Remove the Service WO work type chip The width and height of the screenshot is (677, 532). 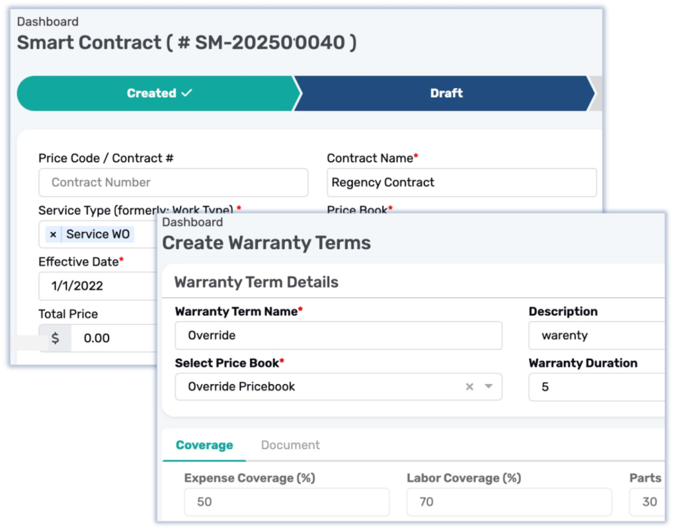coord(54,235)
